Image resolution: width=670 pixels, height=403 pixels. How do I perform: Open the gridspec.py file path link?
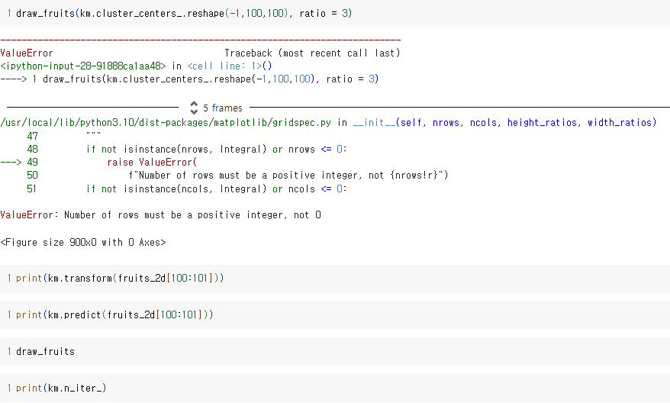[166, 123]
